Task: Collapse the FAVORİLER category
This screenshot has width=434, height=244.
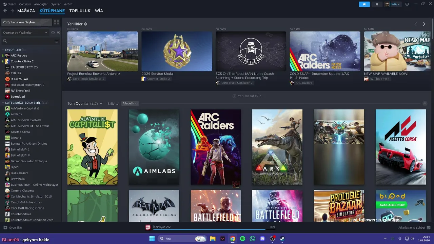Action: click(3, 50)
